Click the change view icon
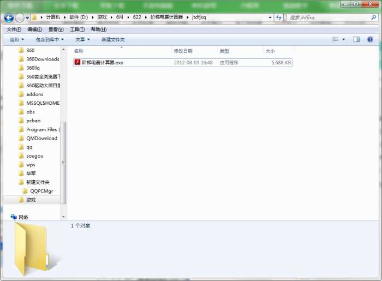 335,39
